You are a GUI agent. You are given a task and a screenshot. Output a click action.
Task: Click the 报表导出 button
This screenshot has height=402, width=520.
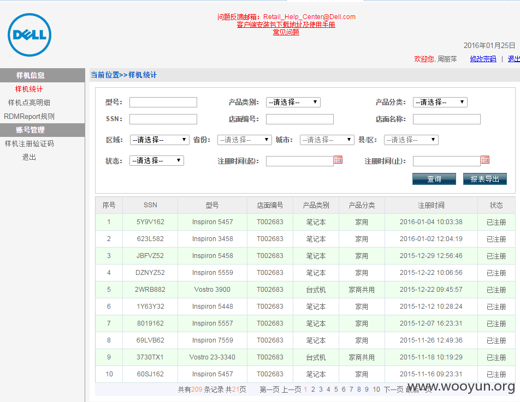coord(485,179)
